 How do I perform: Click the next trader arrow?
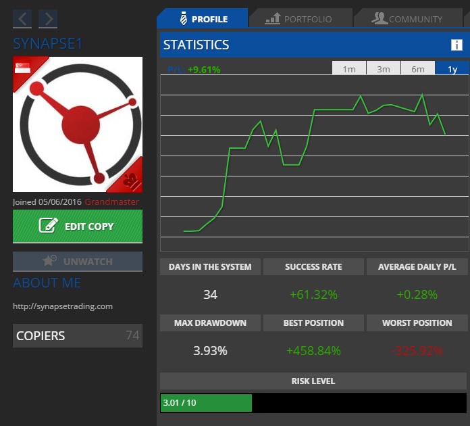pyautogui.click(x=47, y=19)
